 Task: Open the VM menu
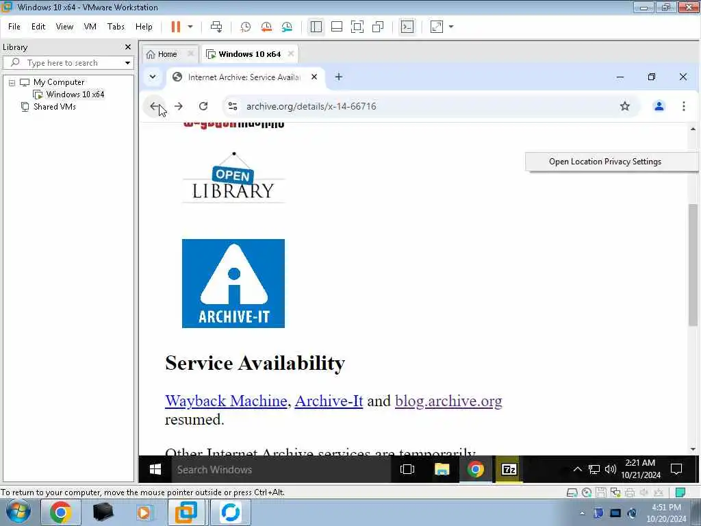click(90, 27)
